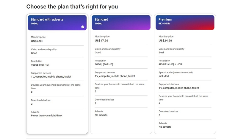The width and height of the screenshot is (238, 139).
Task: Click "Fewer than you might think" adverts text
Action: click(x=46, y=116)
